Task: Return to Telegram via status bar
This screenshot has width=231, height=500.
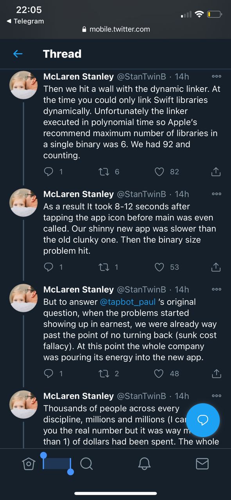Action: [x=25, y=21]
